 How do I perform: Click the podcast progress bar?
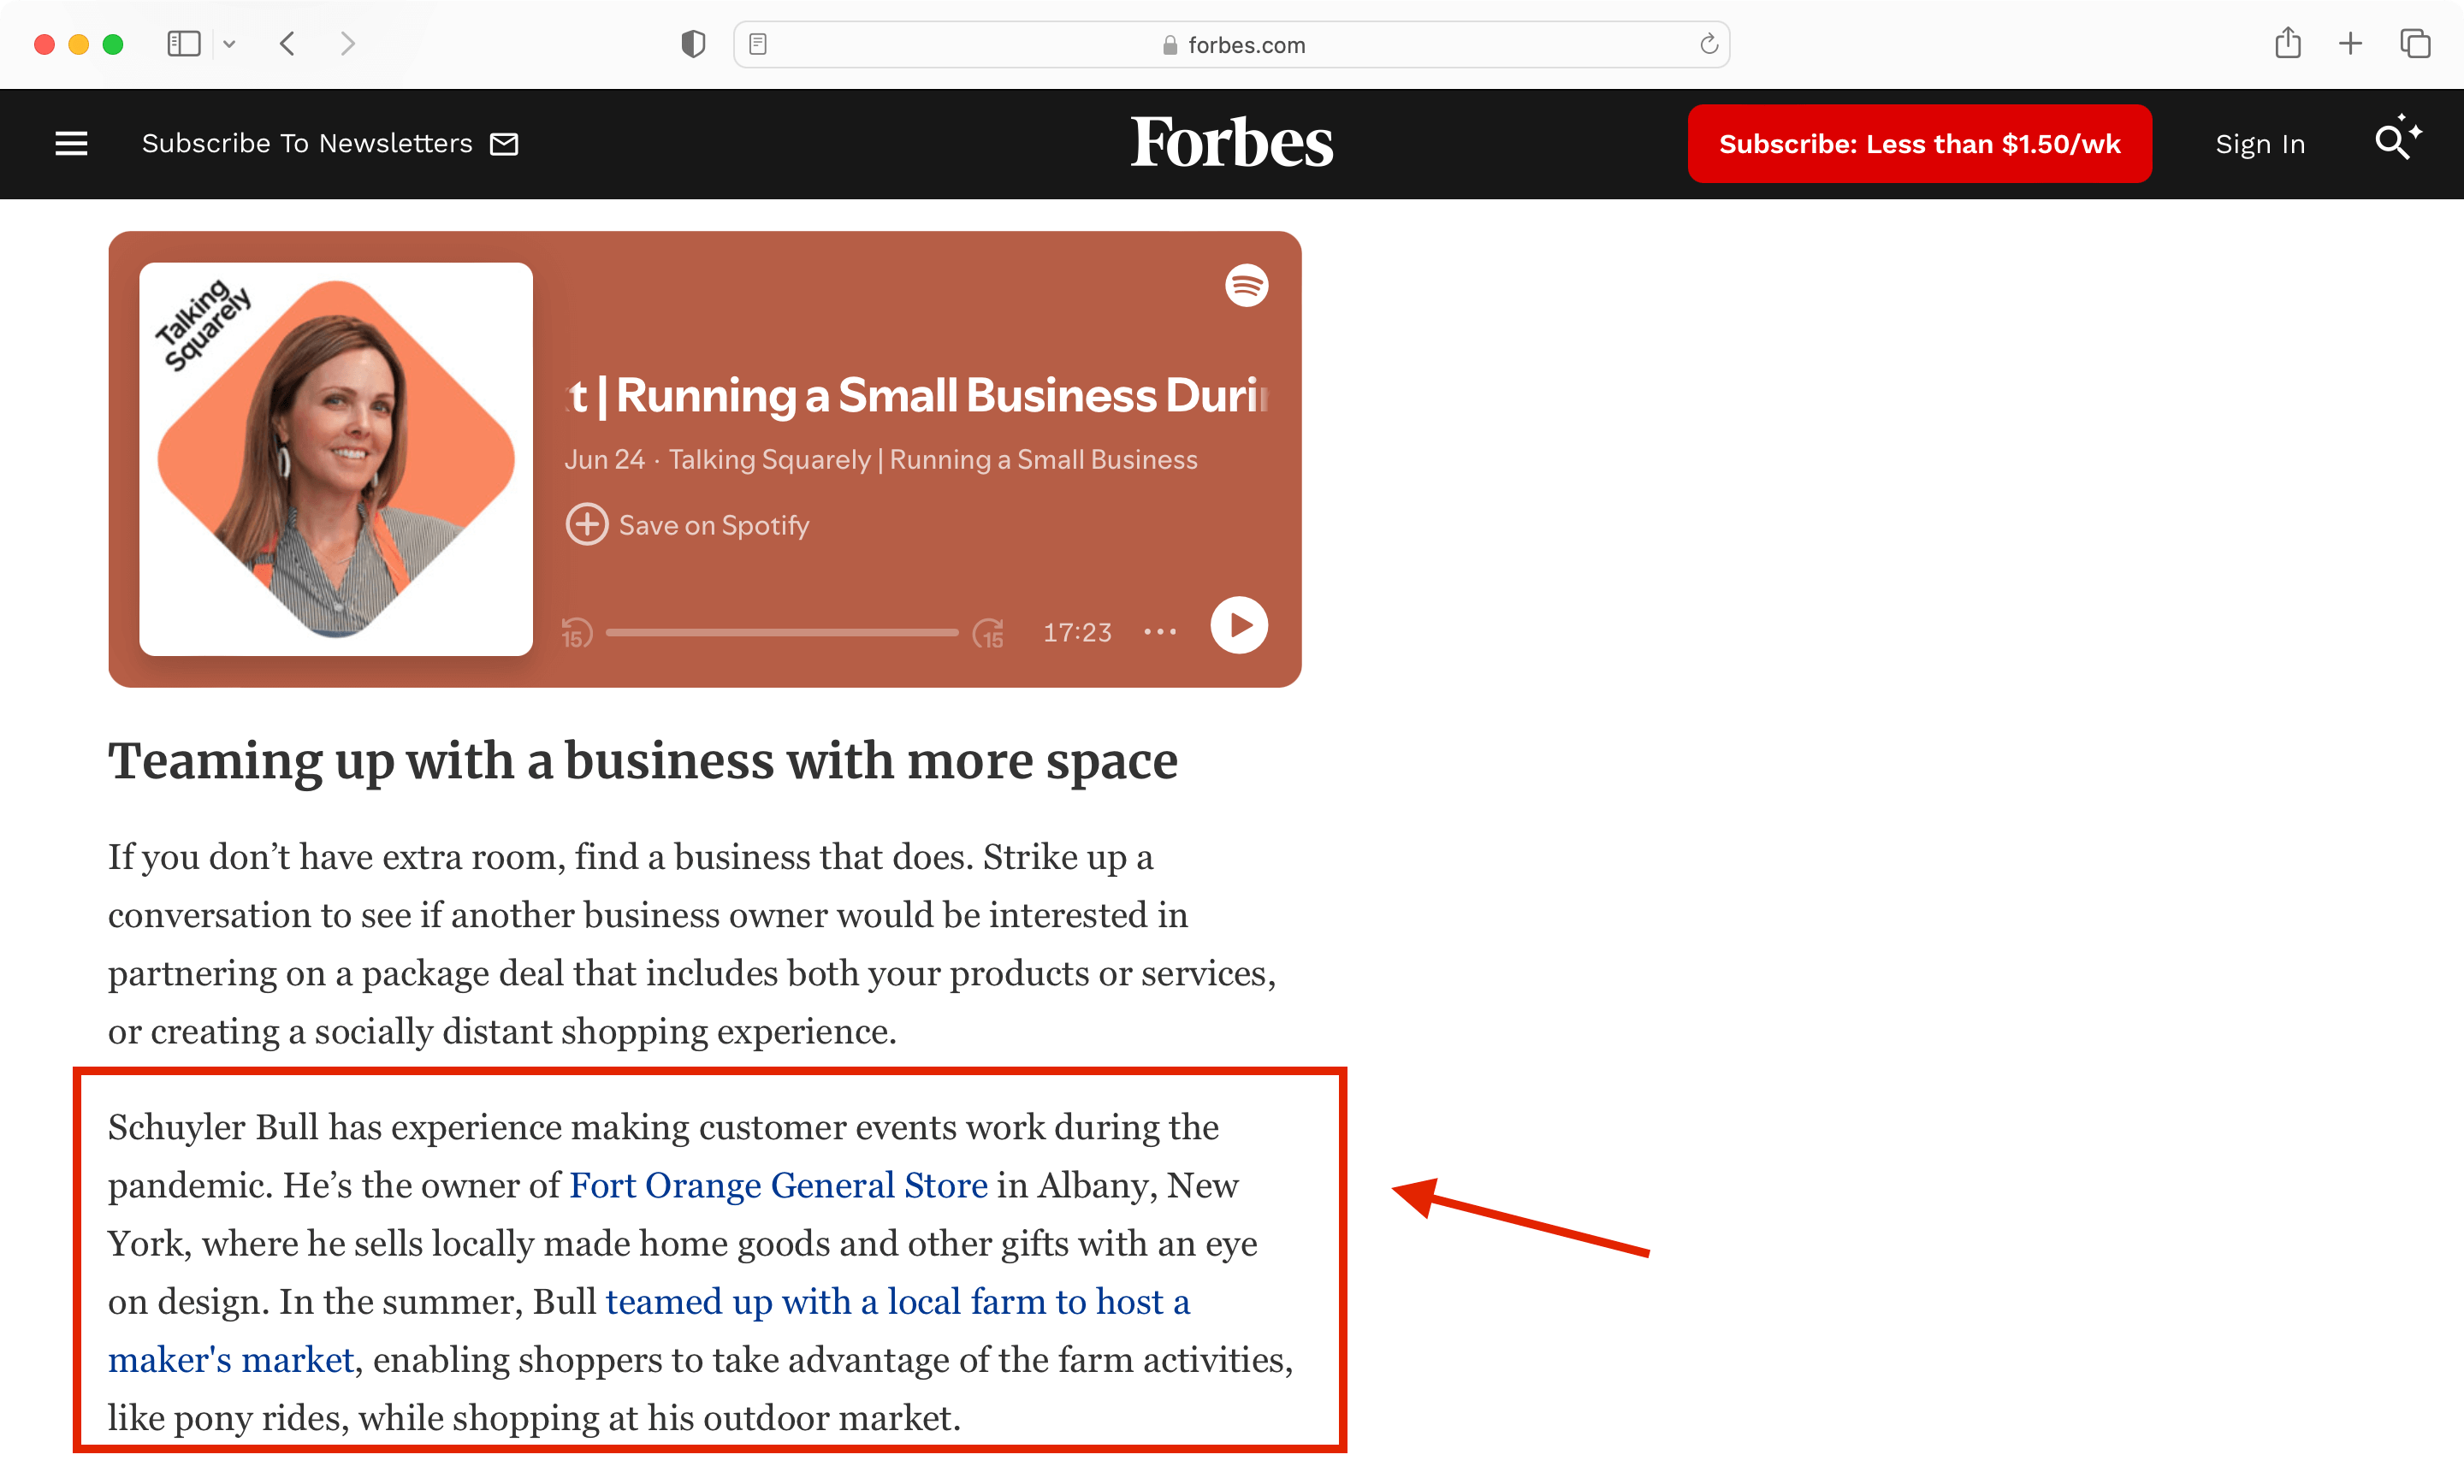(781, 633)
